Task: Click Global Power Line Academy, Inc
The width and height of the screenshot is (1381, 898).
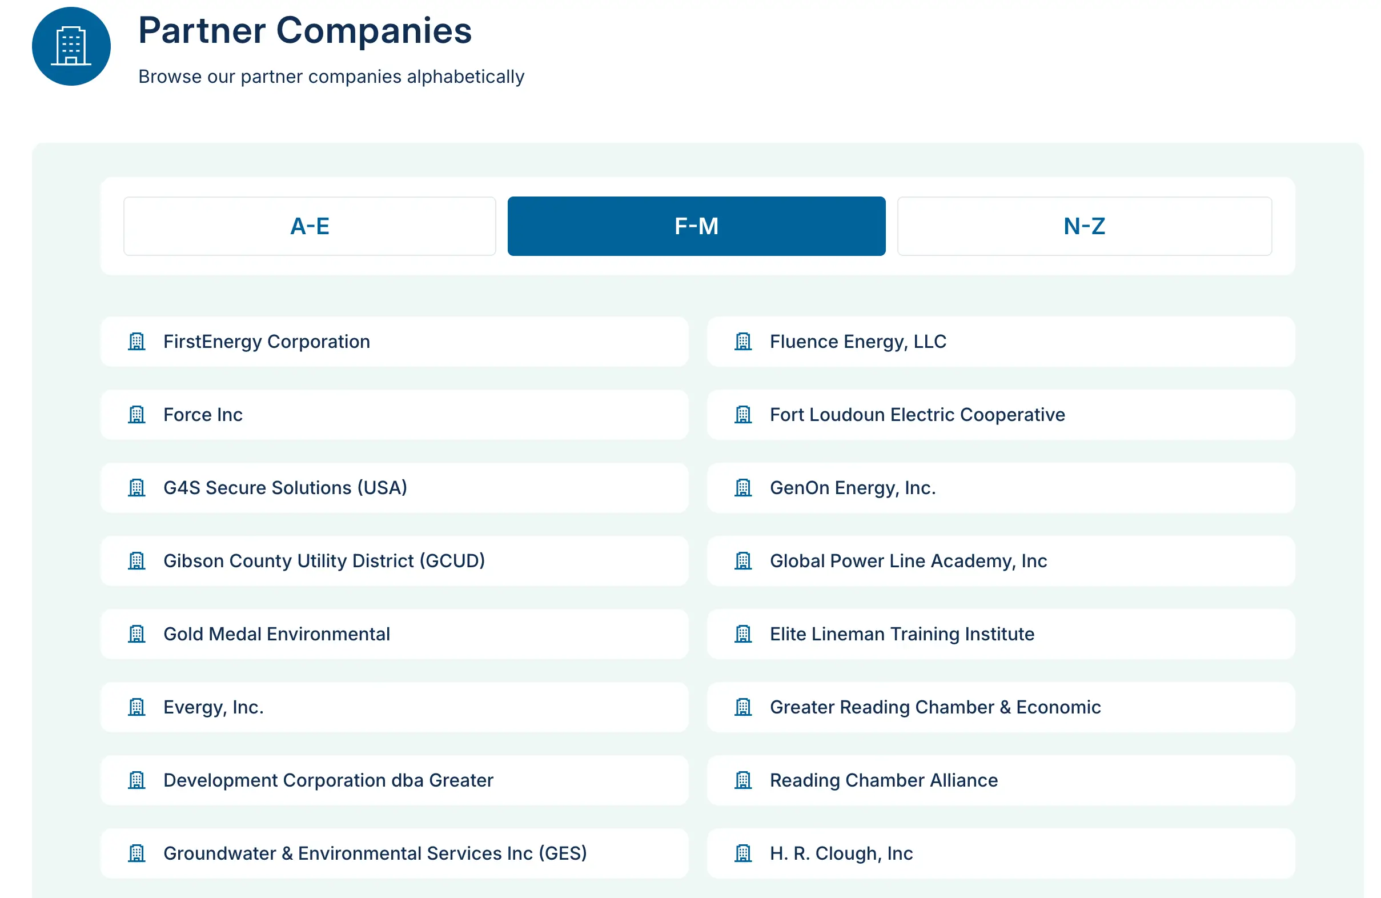Action: [908, 561]
